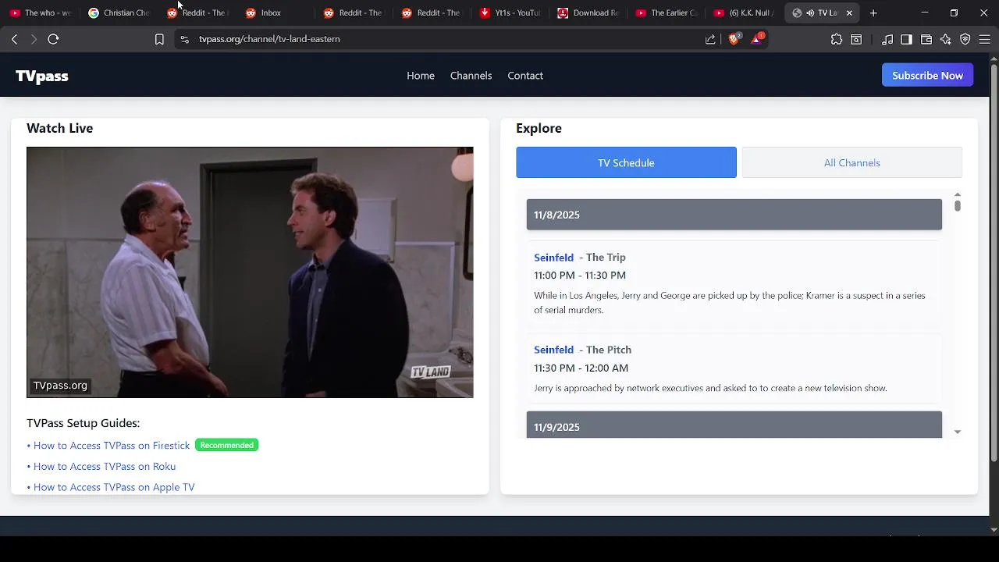Open the Channels navigation link
The width and height of the screenshot is (999, 562).
[x=471, y=76]
